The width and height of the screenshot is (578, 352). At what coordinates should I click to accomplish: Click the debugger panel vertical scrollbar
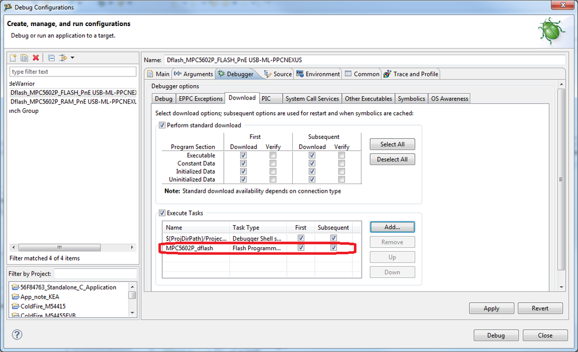click(561, 179)
